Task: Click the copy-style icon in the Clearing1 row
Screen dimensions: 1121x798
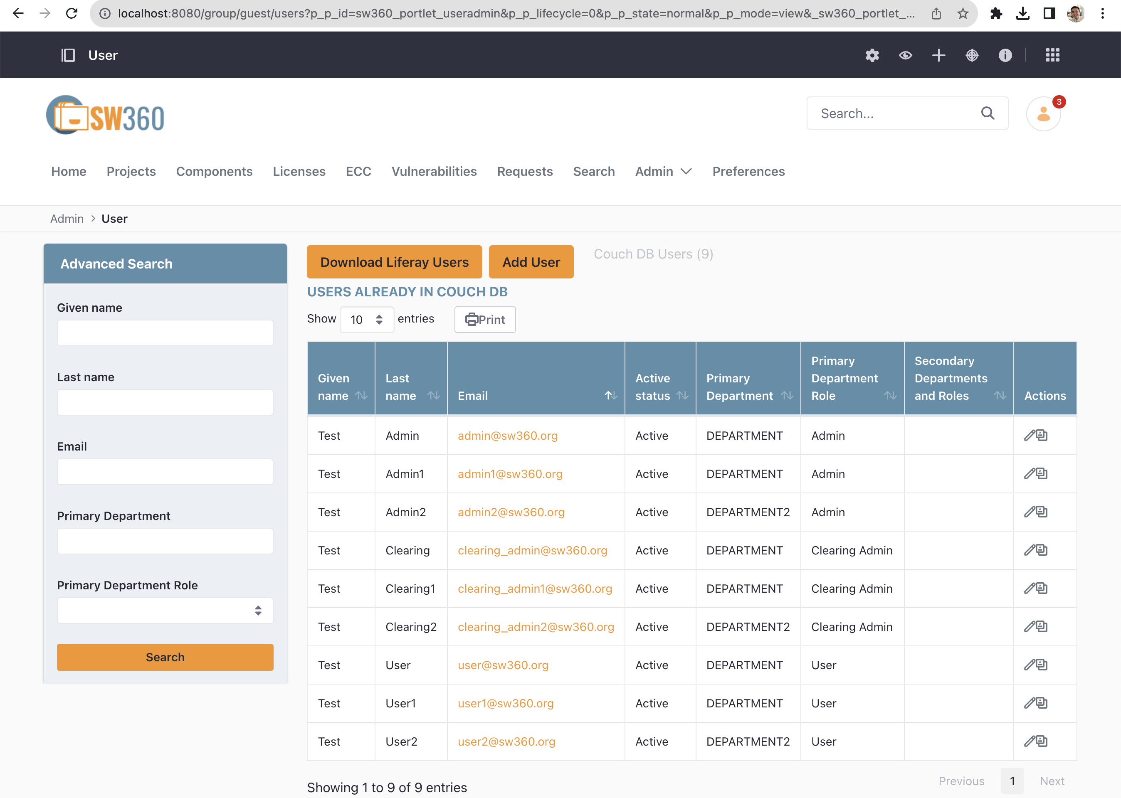Action: coord(1042,588)
